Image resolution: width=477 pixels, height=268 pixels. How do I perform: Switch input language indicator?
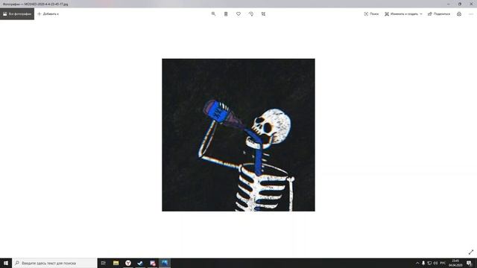(x=443, y=263)
